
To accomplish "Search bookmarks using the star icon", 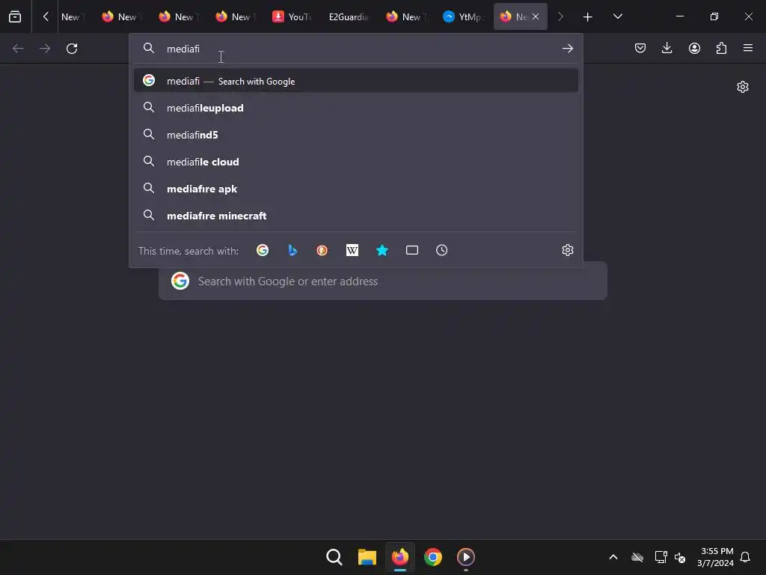I will (382, 250).
